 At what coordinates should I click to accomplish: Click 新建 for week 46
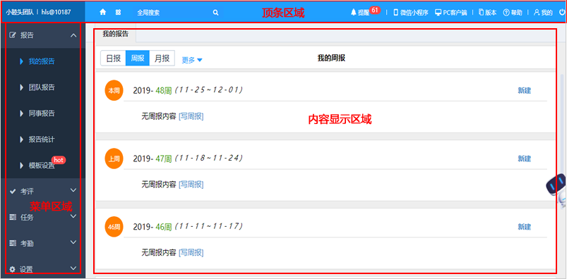coord(525,227)
